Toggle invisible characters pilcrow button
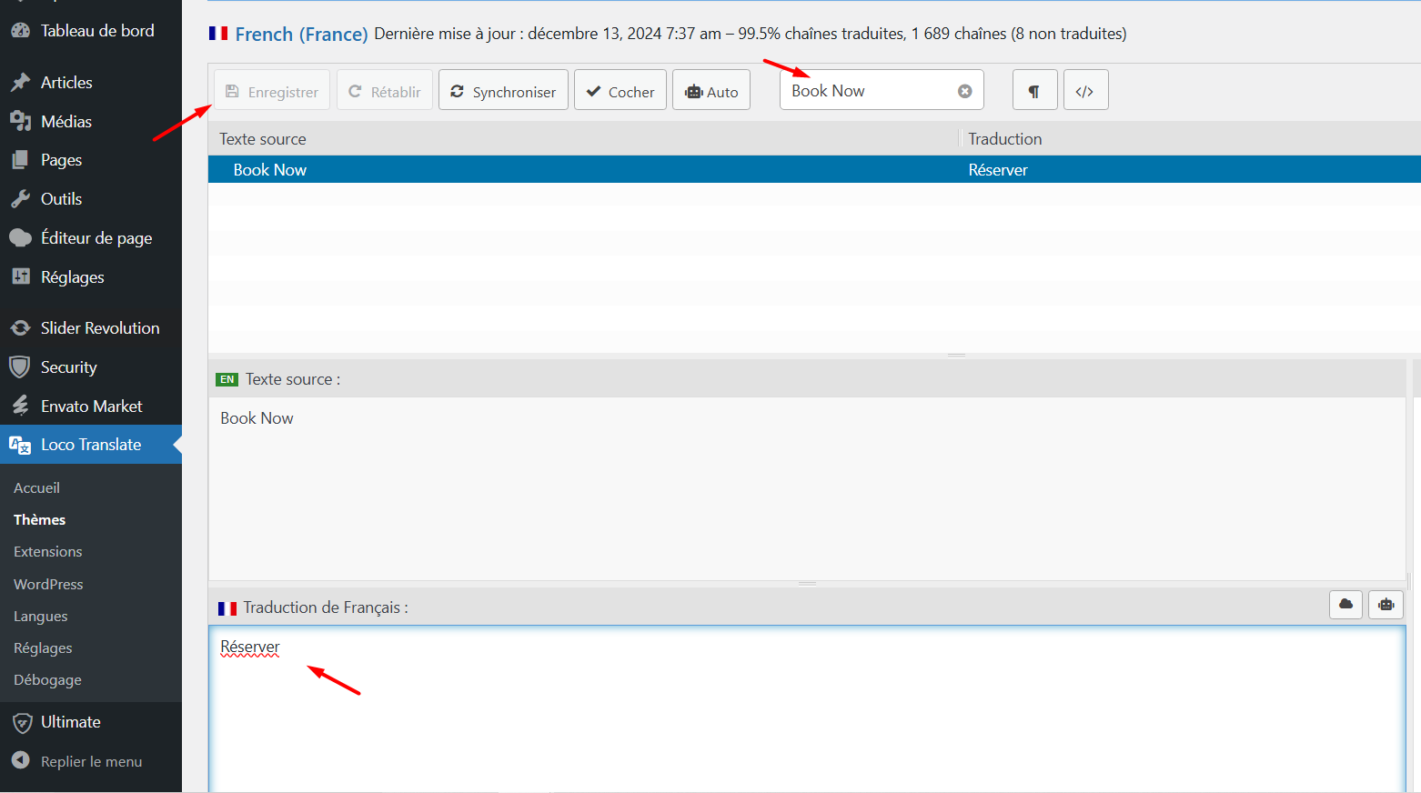The width and height of the screenshot is (1421, 793). pos(1034,91)
